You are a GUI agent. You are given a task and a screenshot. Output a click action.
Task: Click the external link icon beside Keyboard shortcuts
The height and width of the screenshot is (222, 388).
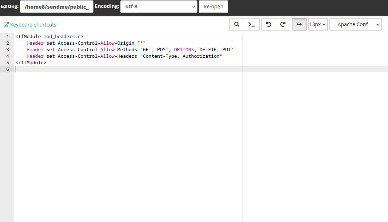pyautogui.click(x=6, y=25)
